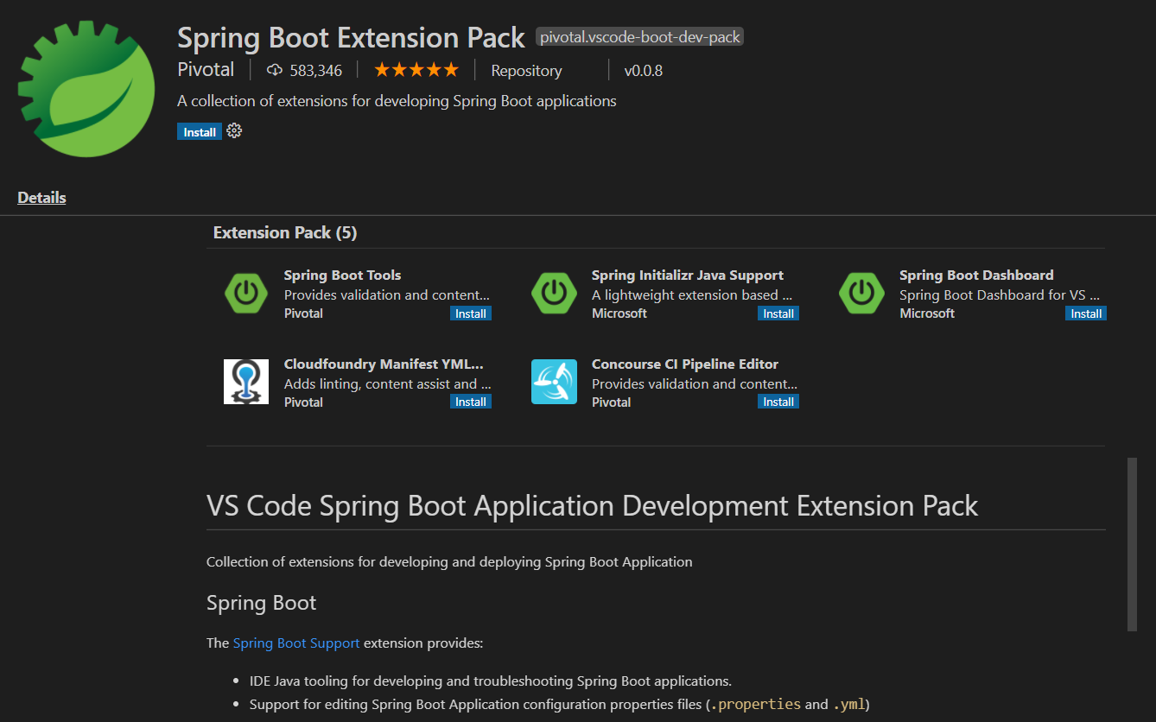The height and width of the screenshot is (722, 1156).
Task: Install Spring Boot Tools extension
Action: pyautogui.click(x=471, y=313)
